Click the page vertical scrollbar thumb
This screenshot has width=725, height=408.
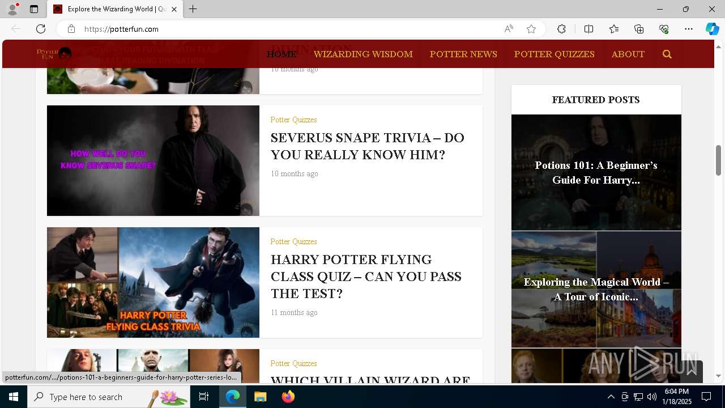tap(718, 160)
